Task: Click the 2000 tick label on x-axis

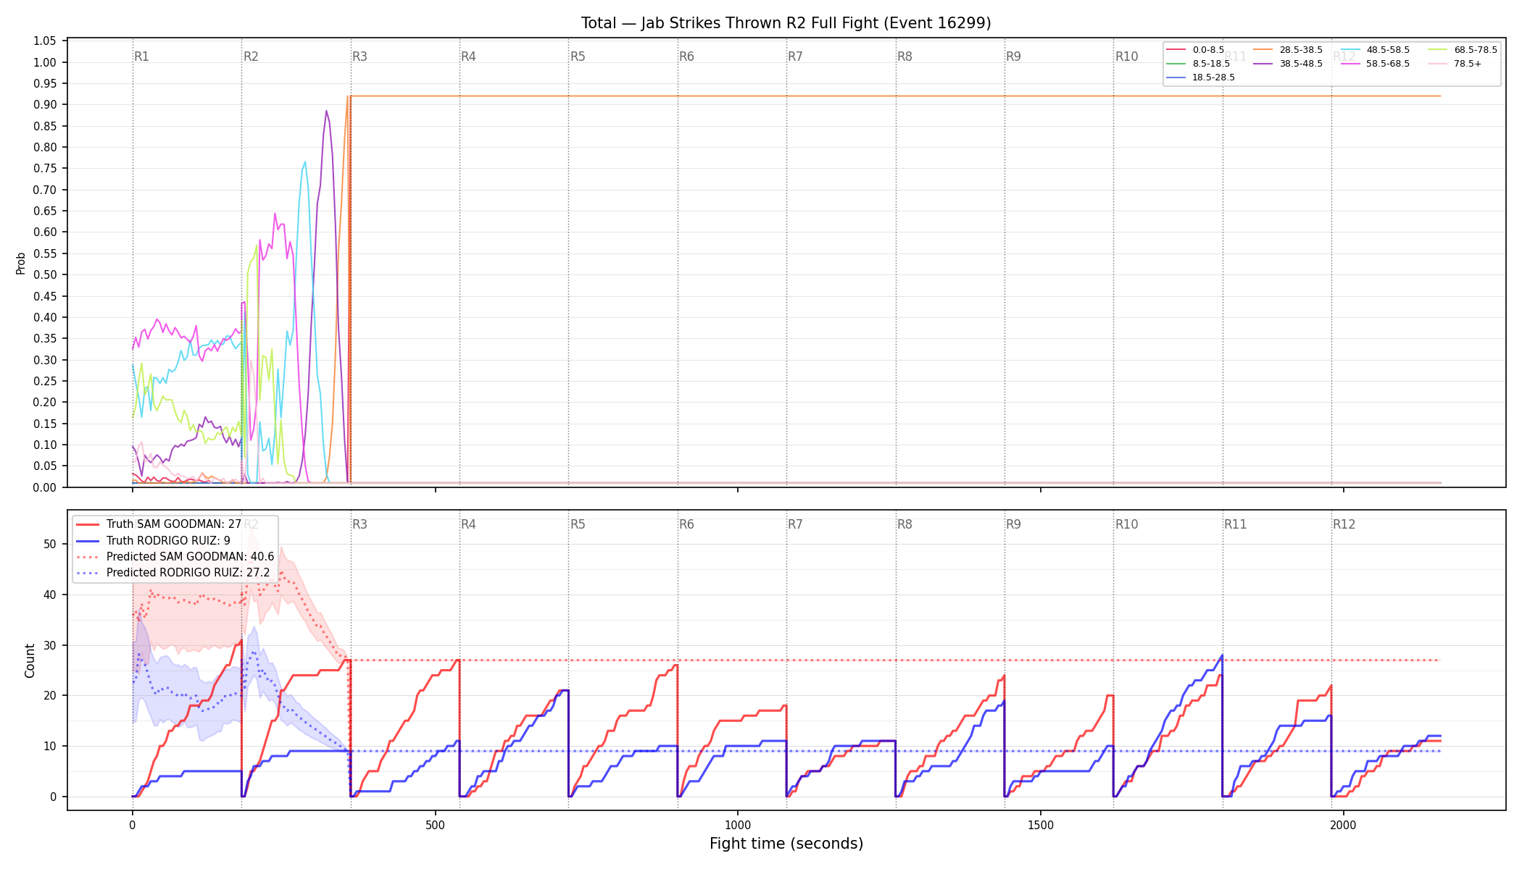Action: pyautogui.click(x=1344, y=825)
